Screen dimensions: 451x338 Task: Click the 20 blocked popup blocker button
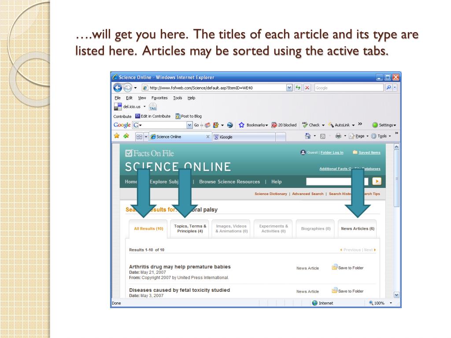pyautogui.click(x=284, y=125)
